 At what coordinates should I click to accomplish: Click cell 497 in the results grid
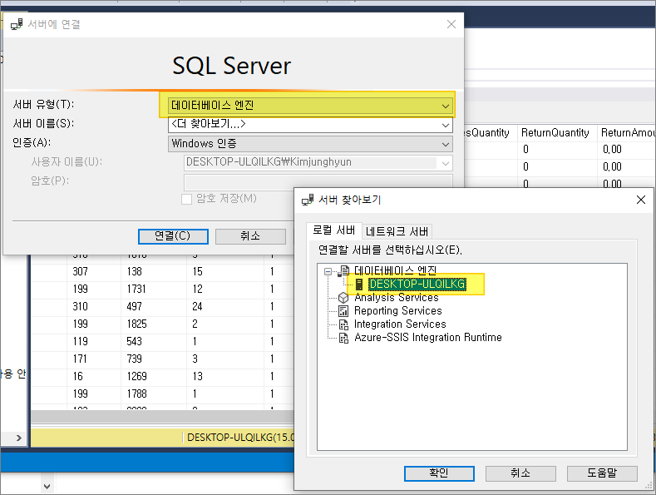coord(154,306)
